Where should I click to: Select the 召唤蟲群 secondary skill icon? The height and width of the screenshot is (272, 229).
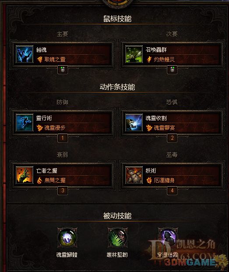click(x=134, y=54)
